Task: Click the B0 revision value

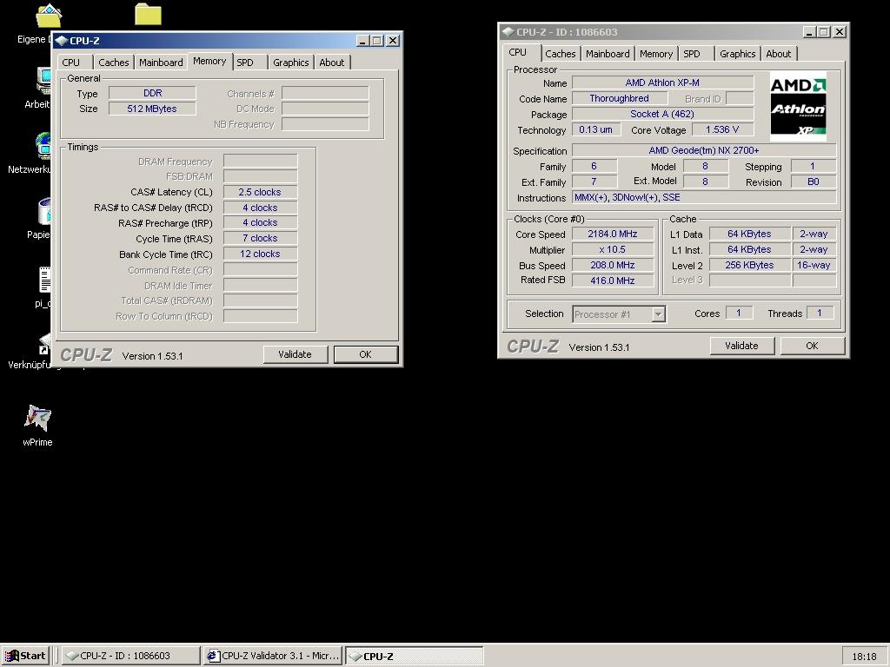Action: (x=814, y=182)
